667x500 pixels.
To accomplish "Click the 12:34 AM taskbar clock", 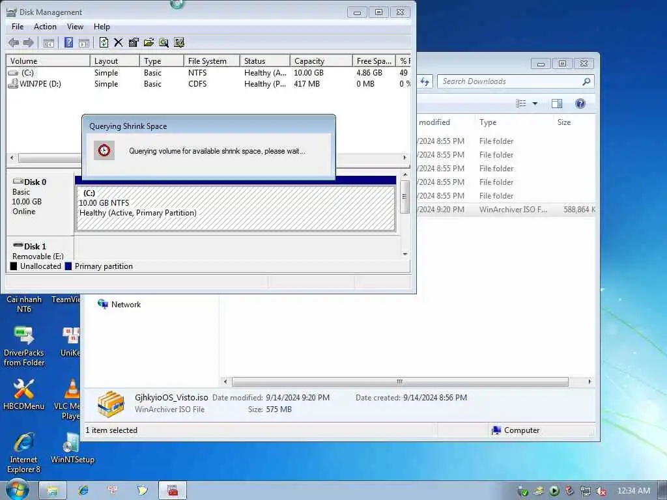I will (634, 491).
